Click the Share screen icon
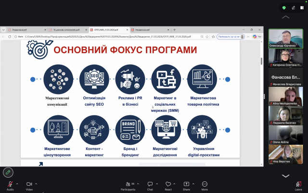308x193 pixels. 186,184
